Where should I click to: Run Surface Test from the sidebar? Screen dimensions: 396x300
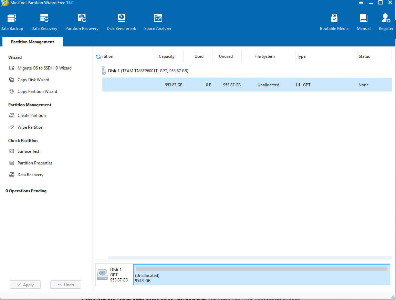pos(24,151)
